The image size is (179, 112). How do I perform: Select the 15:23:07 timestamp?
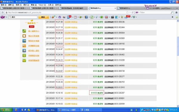click(x=59, y=71)
